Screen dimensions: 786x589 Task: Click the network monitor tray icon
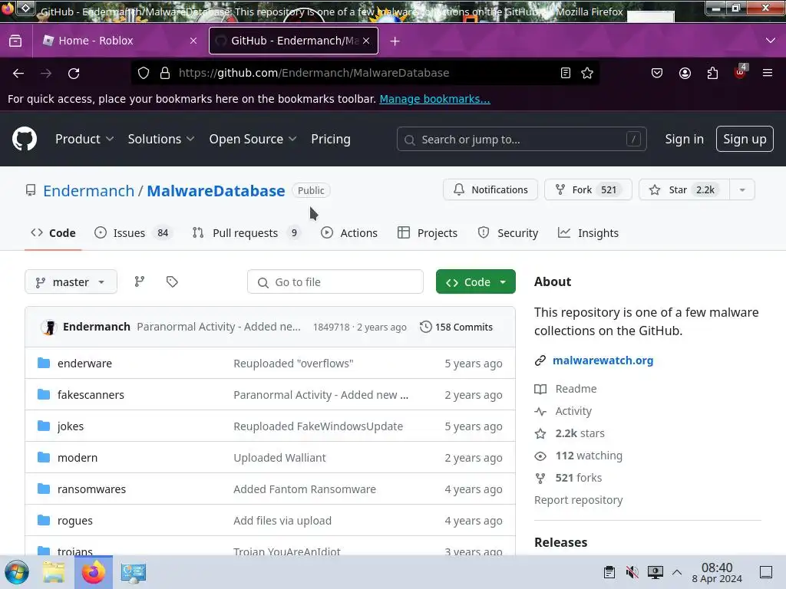click(656, 572)
